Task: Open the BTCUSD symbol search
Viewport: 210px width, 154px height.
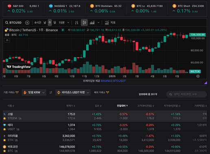Action: [x=13, y=23]
